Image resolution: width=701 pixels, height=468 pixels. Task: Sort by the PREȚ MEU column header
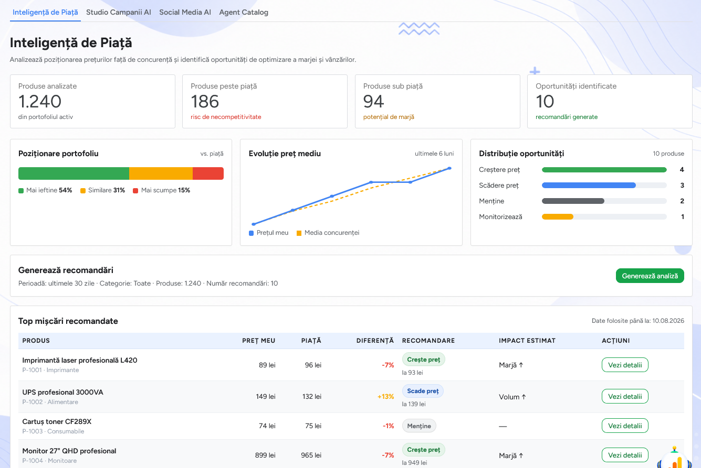pyautogui.click(x=259, y=341)
